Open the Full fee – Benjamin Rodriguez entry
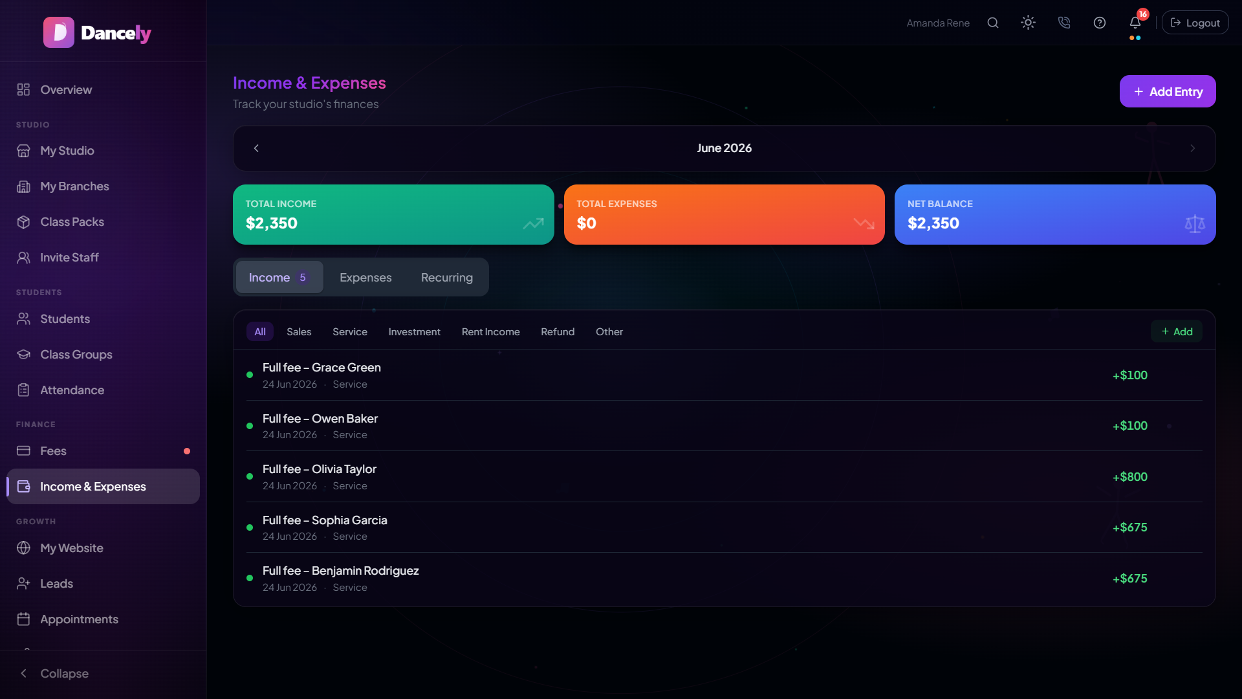 724,579
